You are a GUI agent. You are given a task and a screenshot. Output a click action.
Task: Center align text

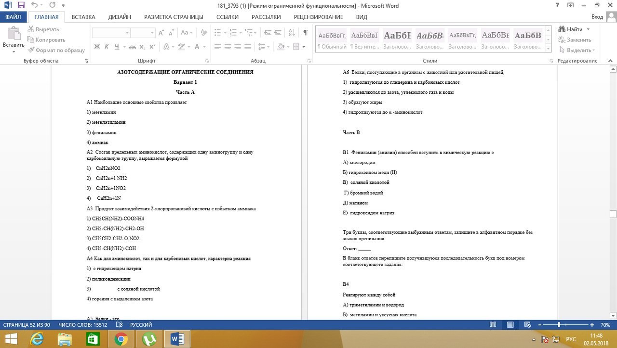tap(228, 47)
